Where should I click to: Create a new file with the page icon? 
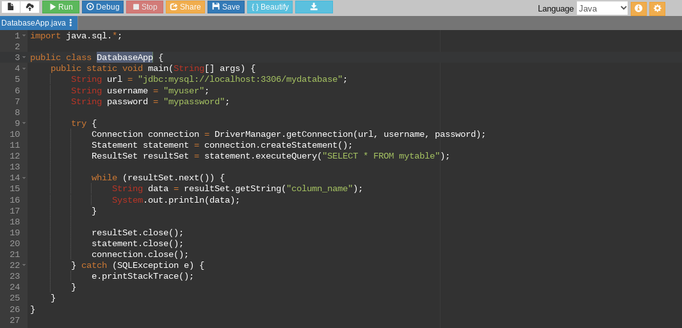[11, 7]
